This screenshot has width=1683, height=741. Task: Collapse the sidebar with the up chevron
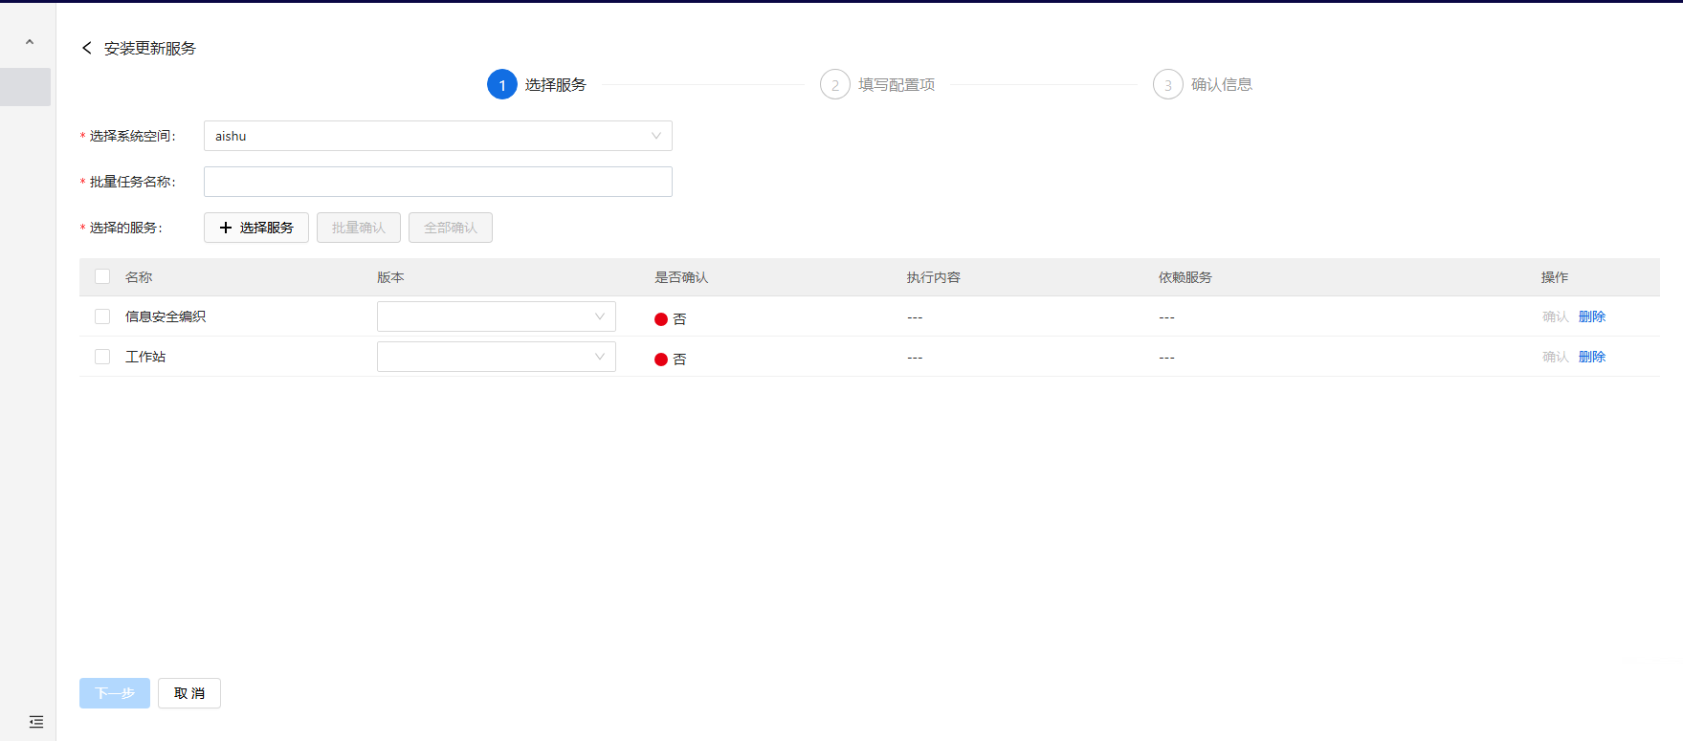click(x=30, y=42)
